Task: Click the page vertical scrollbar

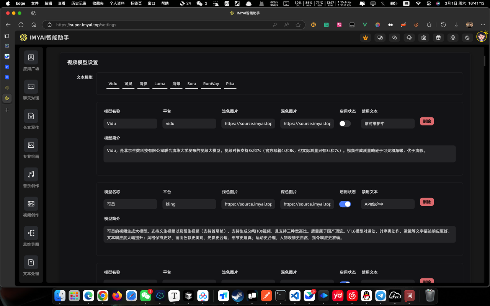Action: 484,61
